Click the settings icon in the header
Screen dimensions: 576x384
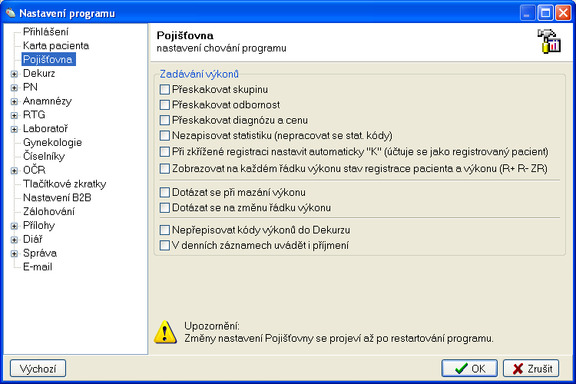pos(548,42)
